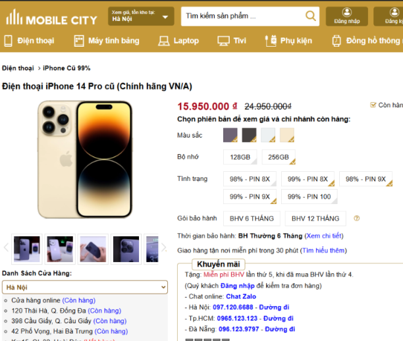Show previous product thumbnails with left arrow
This screenshot has height=341, width=403.
pos(7,248)
